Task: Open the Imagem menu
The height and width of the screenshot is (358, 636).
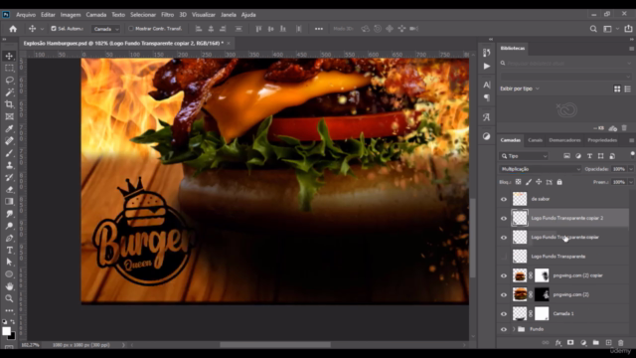Action: click(71, 15)
